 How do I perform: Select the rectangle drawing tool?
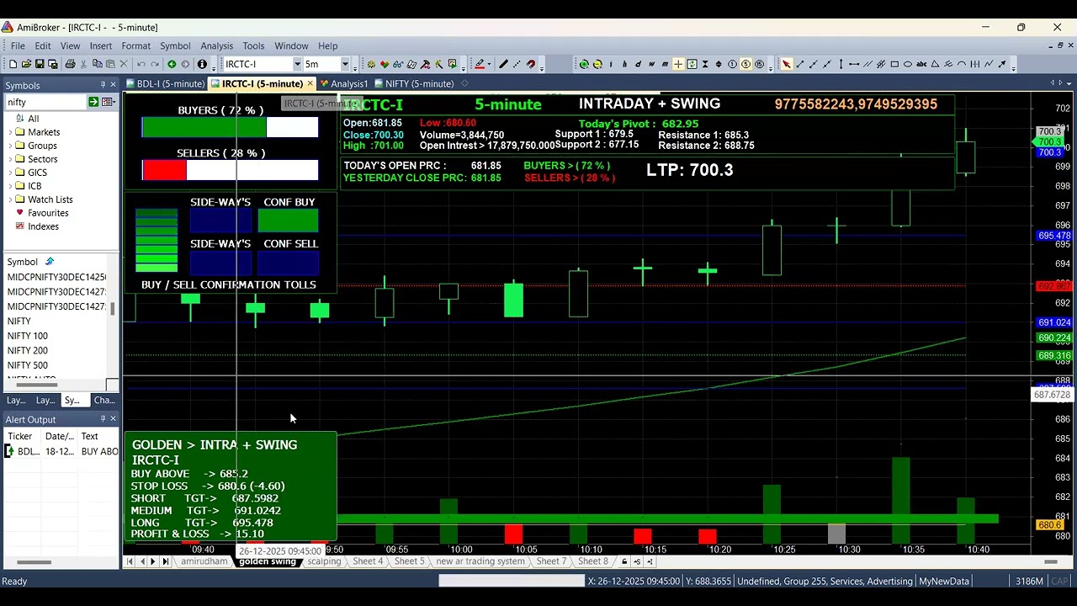[x=894, y=64]
